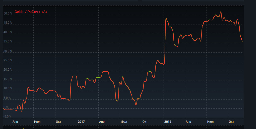276x129 pixels.
Task: Click the Июл label between 2017 and 2018
Action: click(x=124, y=122)
